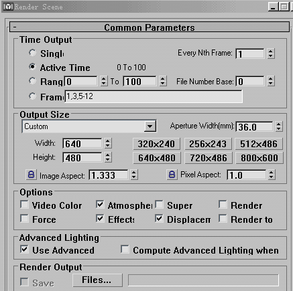The height and width of the screenshot is (291, 293).
Task: Pick the 320x240 resolution preset
Action: (x=156, y=144)
